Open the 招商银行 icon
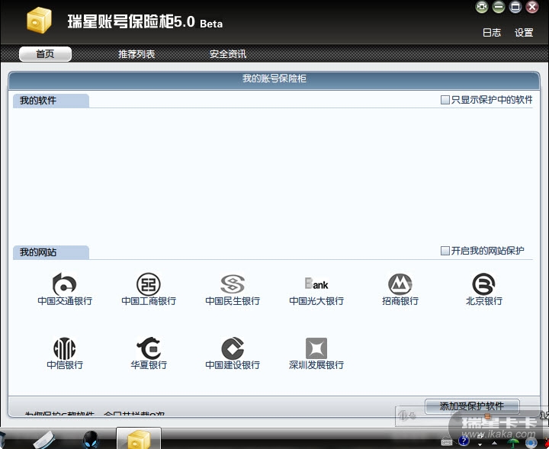 (400, 284)
